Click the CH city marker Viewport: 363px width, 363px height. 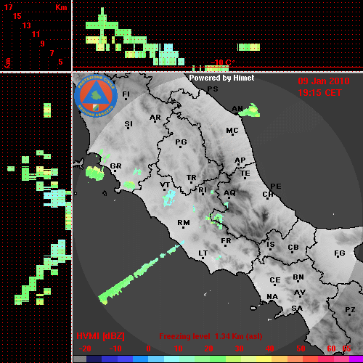coord(267,198)
